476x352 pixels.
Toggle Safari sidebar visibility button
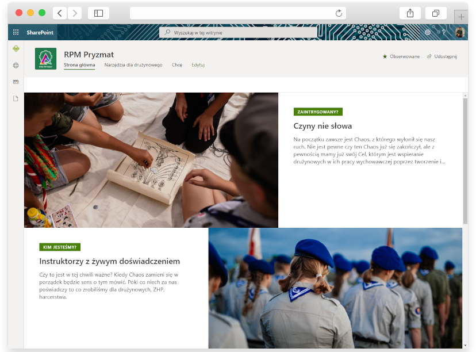pos(98,13)
